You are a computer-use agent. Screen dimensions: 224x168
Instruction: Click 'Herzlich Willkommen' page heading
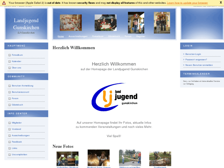click(74, 47)
